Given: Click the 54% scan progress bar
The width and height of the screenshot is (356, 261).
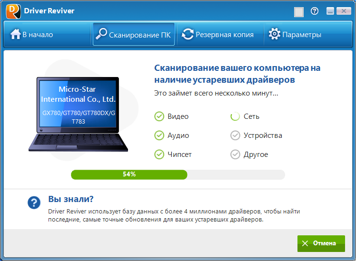Looking at the screenshot, I should click(178, 174).
